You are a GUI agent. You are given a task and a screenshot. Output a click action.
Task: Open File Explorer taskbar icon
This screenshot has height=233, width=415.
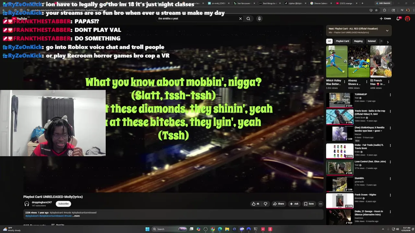pos(227,229)
